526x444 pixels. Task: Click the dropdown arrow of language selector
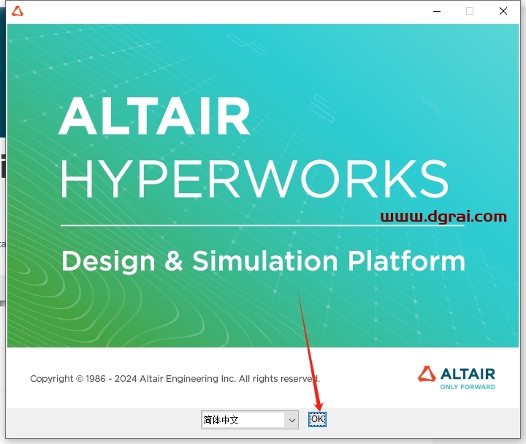[291, 420]
